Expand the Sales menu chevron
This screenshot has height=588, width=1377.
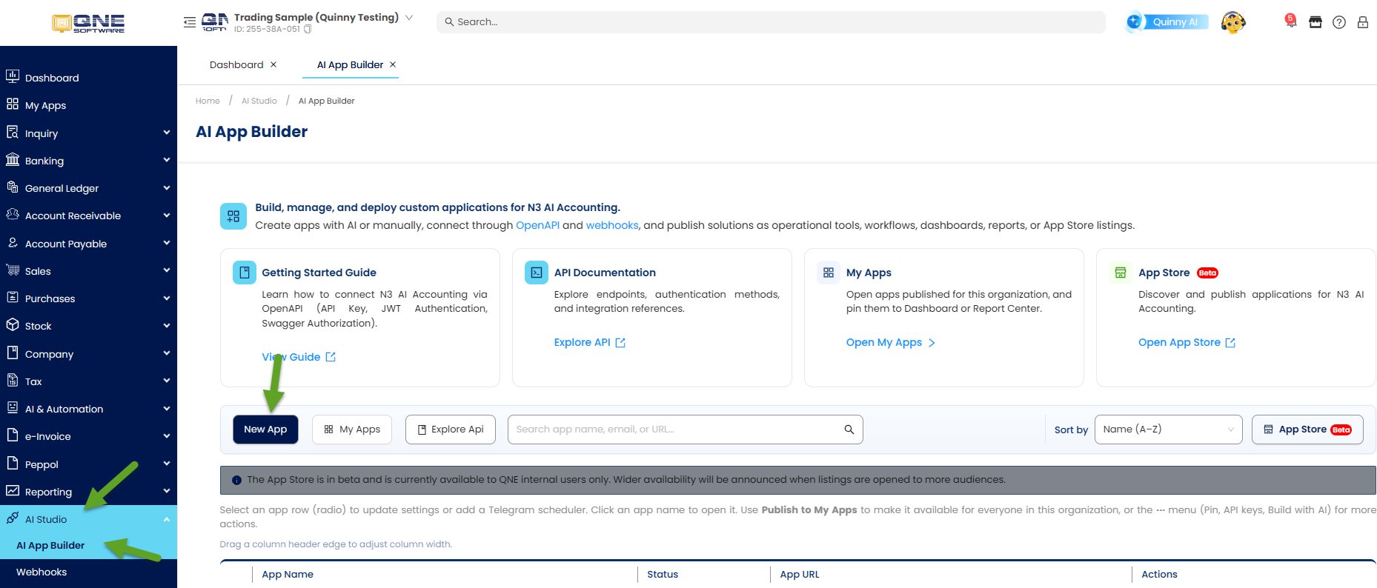(x=167, y=270)
